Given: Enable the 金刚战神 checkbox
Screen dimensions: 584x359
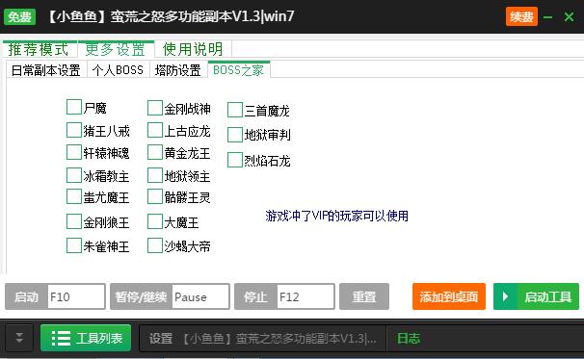Looking at the screenshot, I should pos(155,108).
